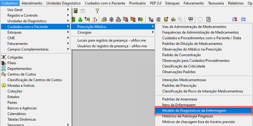Open the PEP 2.0 menu
Viewport: 253px width, 126px height.
156,3
